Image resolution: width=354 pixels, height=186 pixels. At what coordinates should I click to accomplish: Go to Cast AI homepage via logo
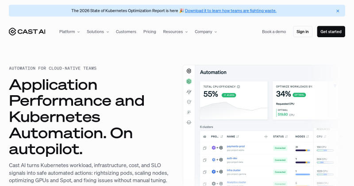pyautogui.click(x=27, y=31)
